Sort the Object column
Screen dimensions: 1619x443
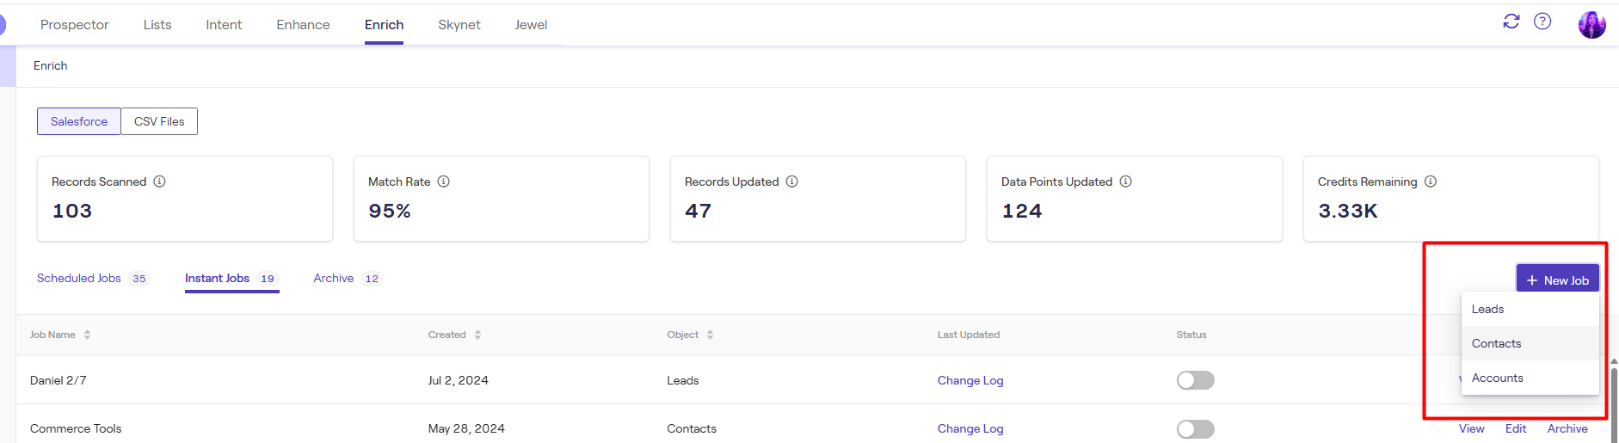(710, 335)
